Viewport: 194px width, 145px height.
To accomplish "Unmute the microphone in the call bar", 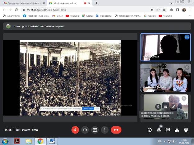I will point(75,130).
